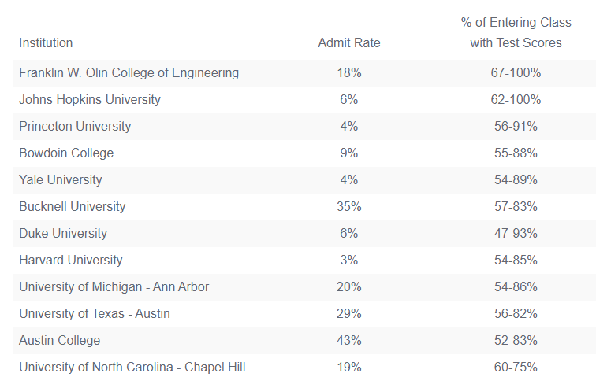596x388 pixels.
Task: Click the 67-100% test score cell
Action: point(516,73)
